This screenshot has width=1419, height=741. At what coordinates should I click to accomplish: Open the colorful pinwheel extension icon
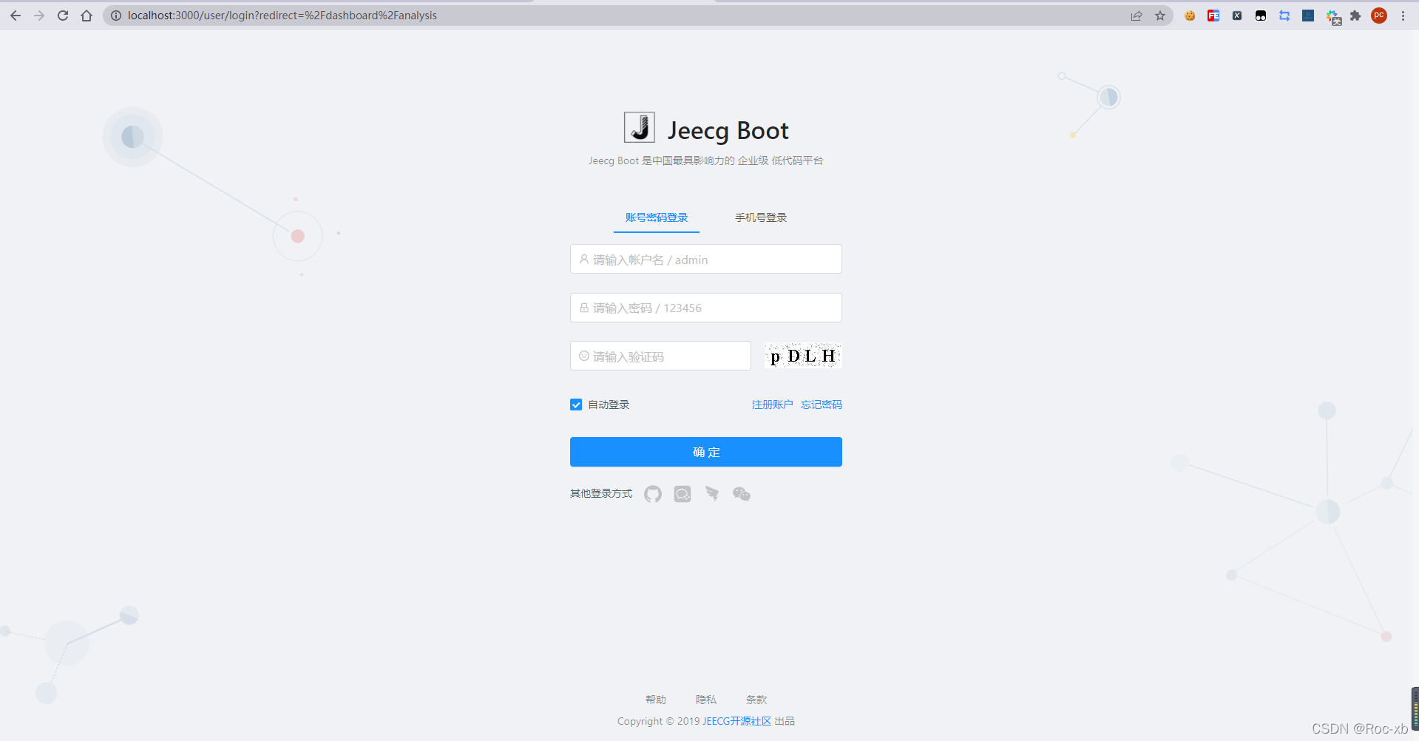click(1332, 16)
